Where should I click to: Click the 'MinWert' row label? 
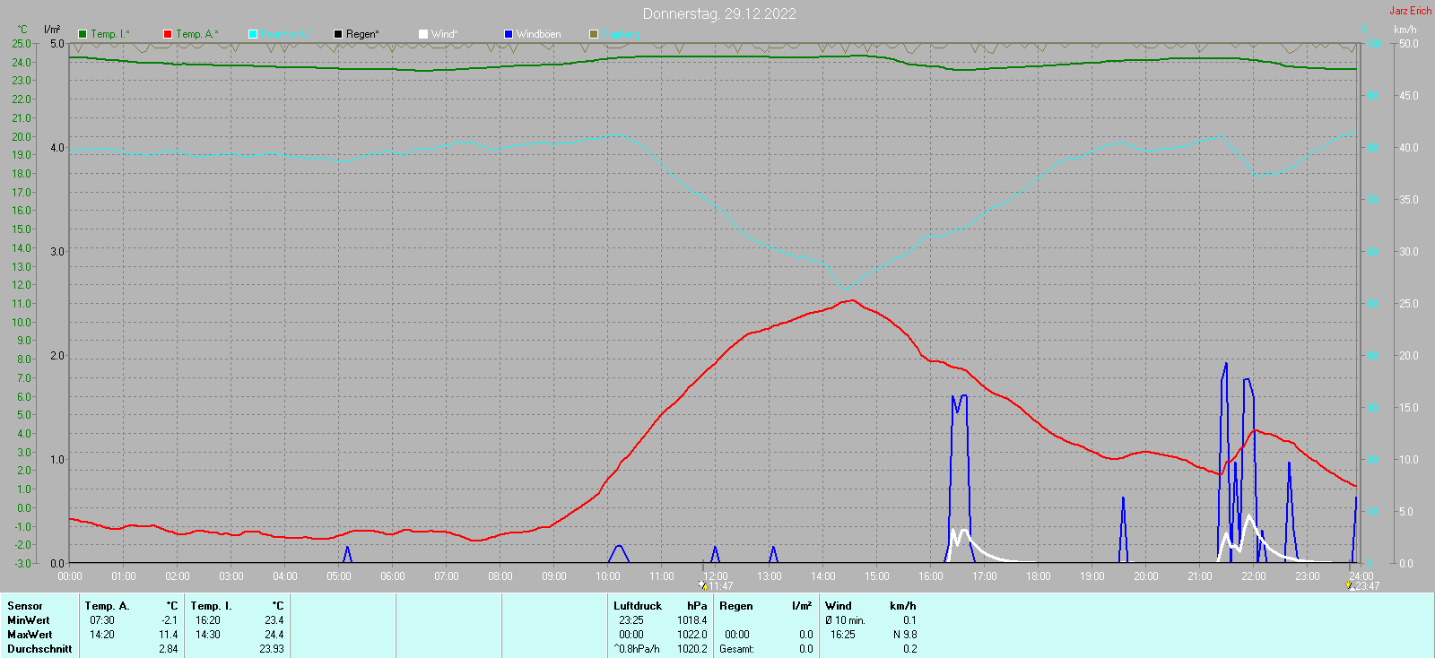[x=29, y=620]
